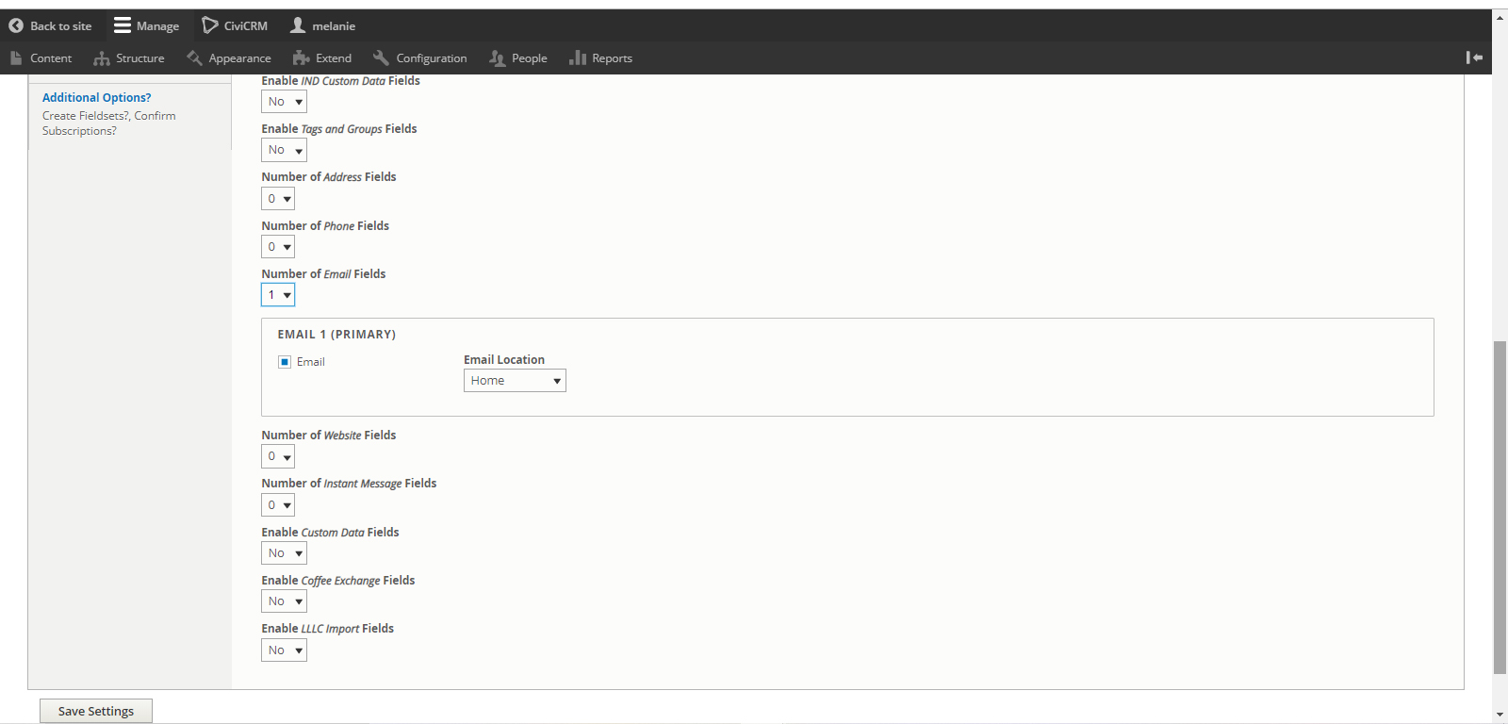Open the Email Location dropdown
This screenshot has height=724, width=1508.
click(x=515, y=381)
